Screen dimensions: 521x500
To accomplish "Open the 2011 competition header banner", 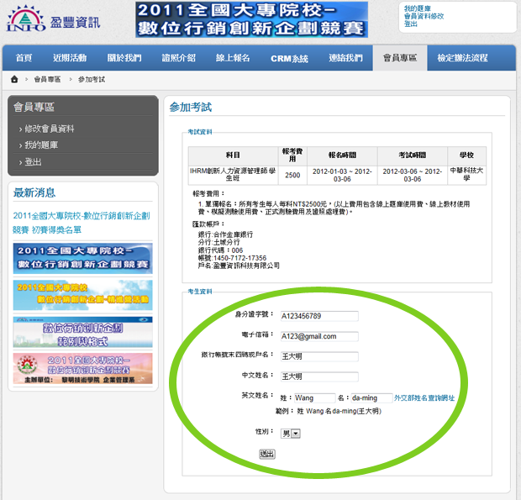I will click(251, 19).
